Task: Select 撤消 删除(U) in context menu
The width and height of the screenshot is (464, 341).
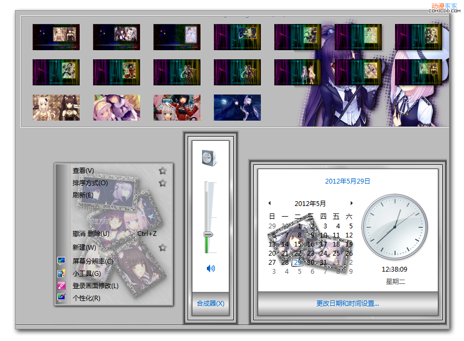Action: [91, 234]
